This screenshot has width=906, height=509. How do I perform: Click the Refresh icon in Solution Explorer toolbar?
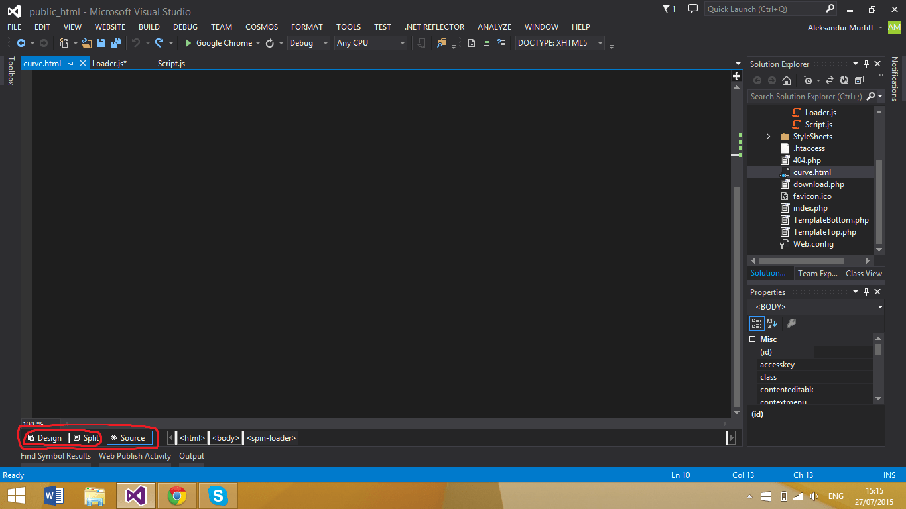(844, 80)
